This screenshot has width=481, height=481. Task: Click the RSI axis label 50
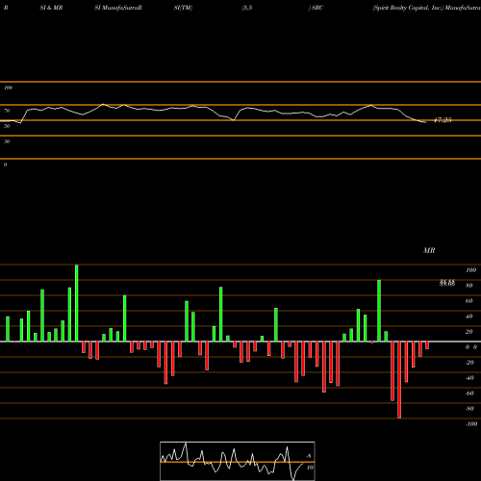tap(7, 126)
